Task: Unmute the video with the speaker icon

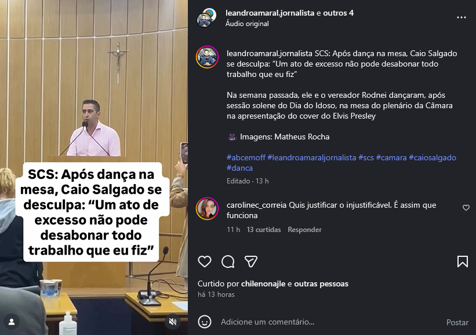Action: point(173,322)
